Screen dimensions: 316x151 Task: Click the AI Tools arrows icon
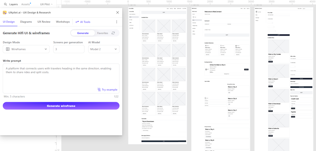click(77, 22)
